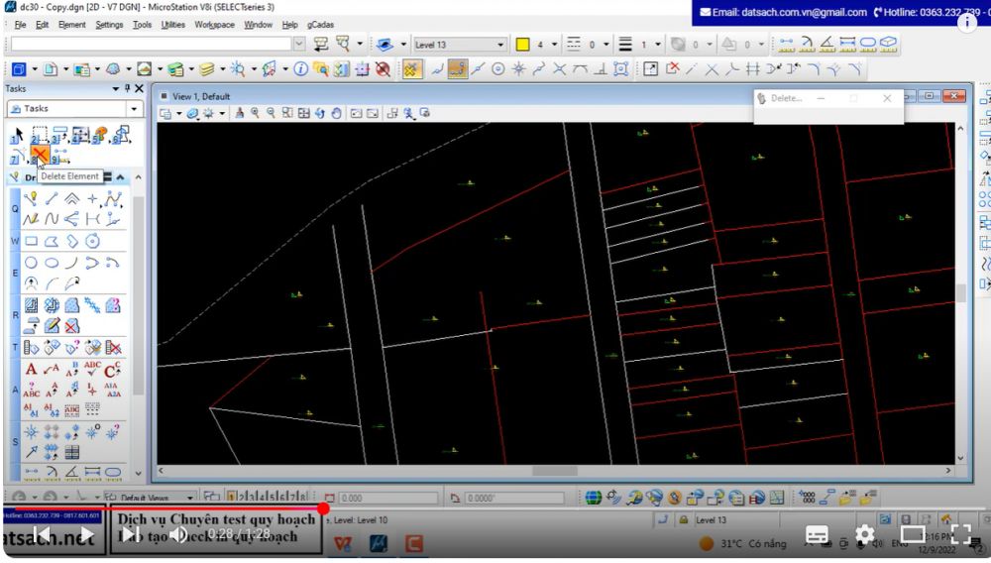991x563 pixels.
Task: Open the Element menu
Action: 72,24
